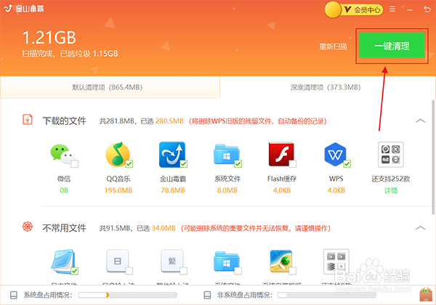Click the WPS app icon
Screen dimensions: 436x305
click(x=335, y=155)
